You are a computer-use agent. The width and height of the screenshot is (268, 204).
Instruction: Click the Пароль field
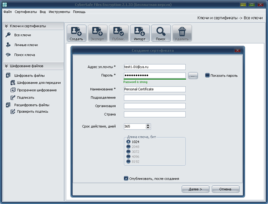(x=155, y=75)
